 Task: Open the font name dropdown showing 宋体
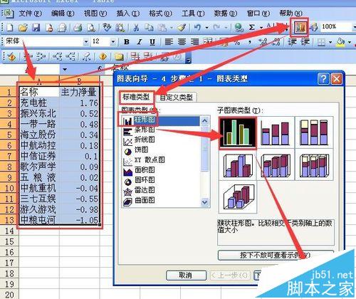tap(86, 42)
